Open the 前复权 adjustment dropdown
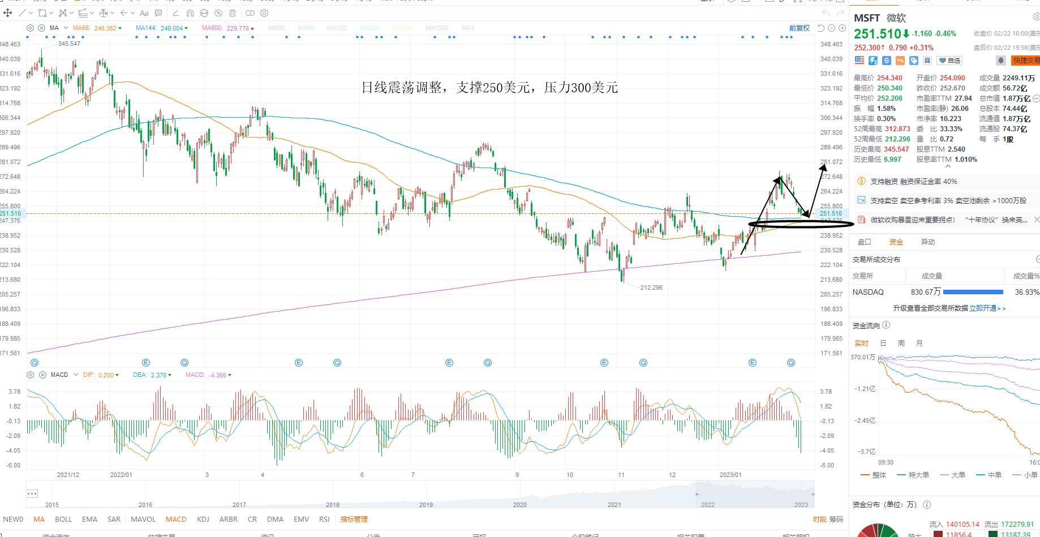1040x537 pixels. [x=800, y=28]
